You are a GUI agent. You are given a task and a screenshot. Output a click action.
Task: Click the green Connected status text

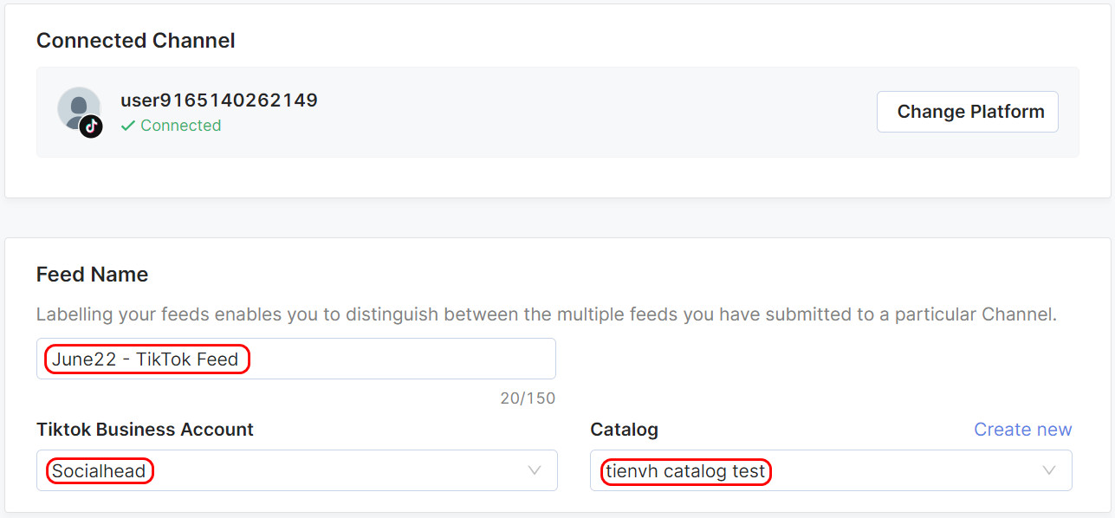pyautogui.click(x=180, y=126)
